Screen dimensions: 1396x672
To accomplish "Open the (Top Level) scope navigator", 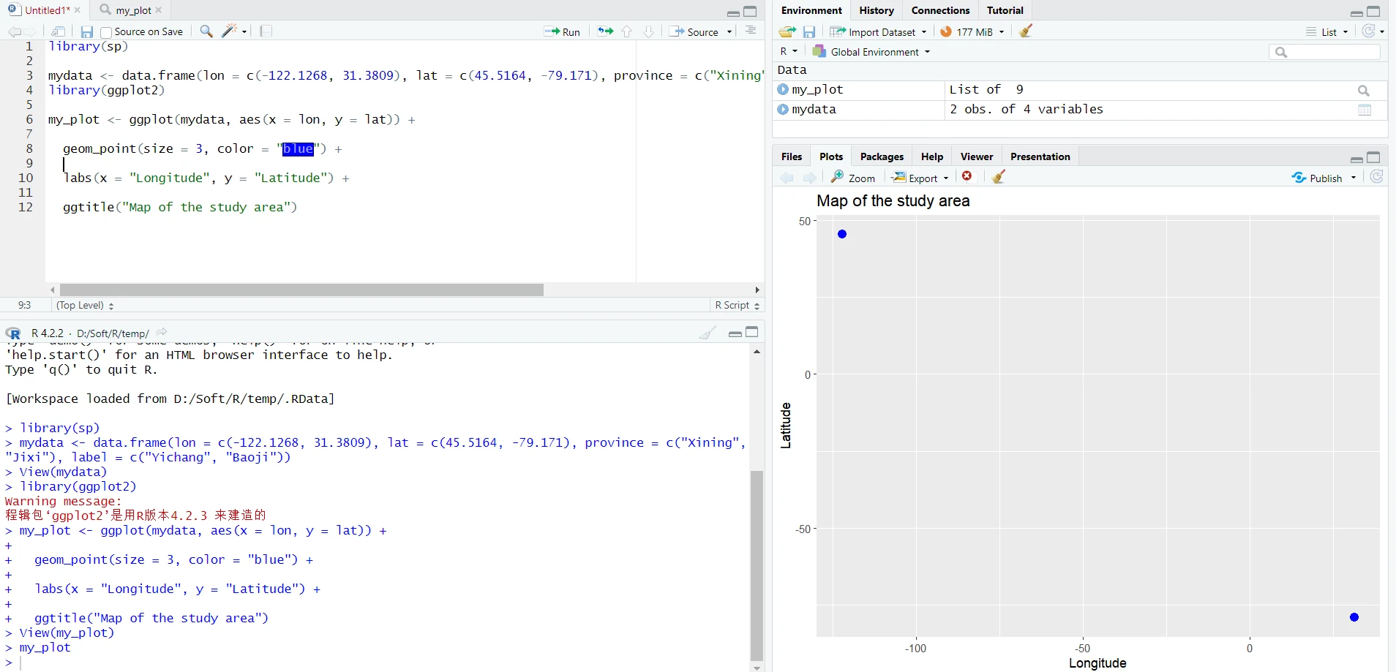I will 85,305.
